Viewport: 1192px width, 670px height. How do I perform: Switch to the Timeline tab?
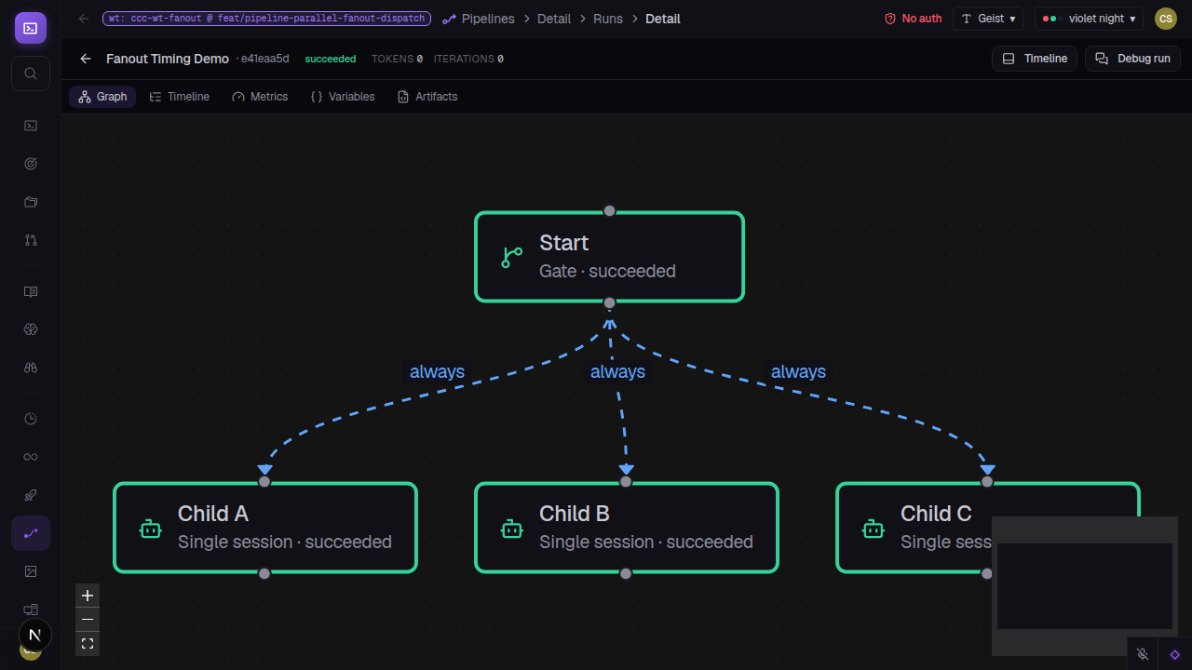tap(180, 97)
